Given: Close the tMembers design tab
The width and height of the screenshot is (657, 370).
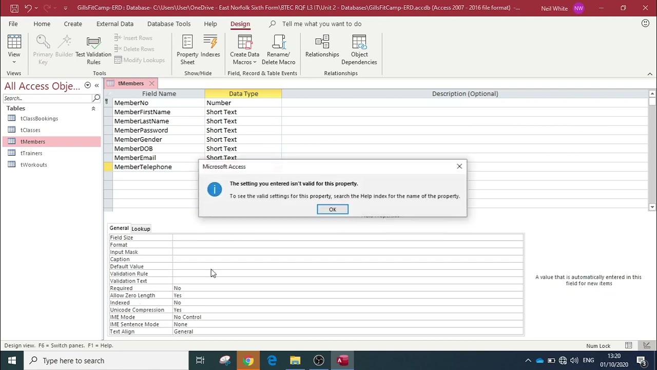Looking at the screenshot, I should [151, 83].
